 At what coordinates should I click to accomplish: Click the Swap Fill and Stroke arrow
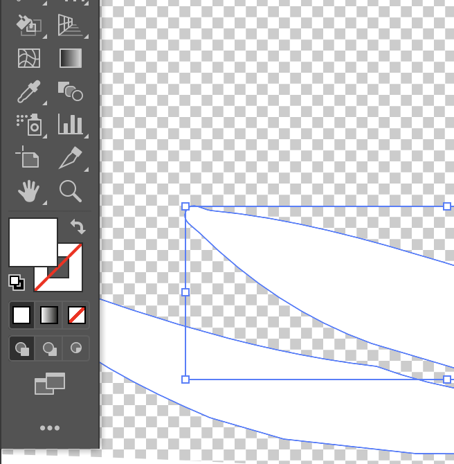coord(78,226)
